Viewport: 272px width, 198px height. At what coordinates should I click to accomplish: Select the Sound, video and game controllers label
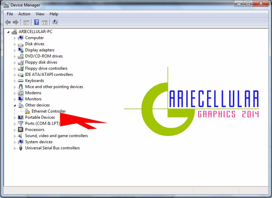point(57,136)
